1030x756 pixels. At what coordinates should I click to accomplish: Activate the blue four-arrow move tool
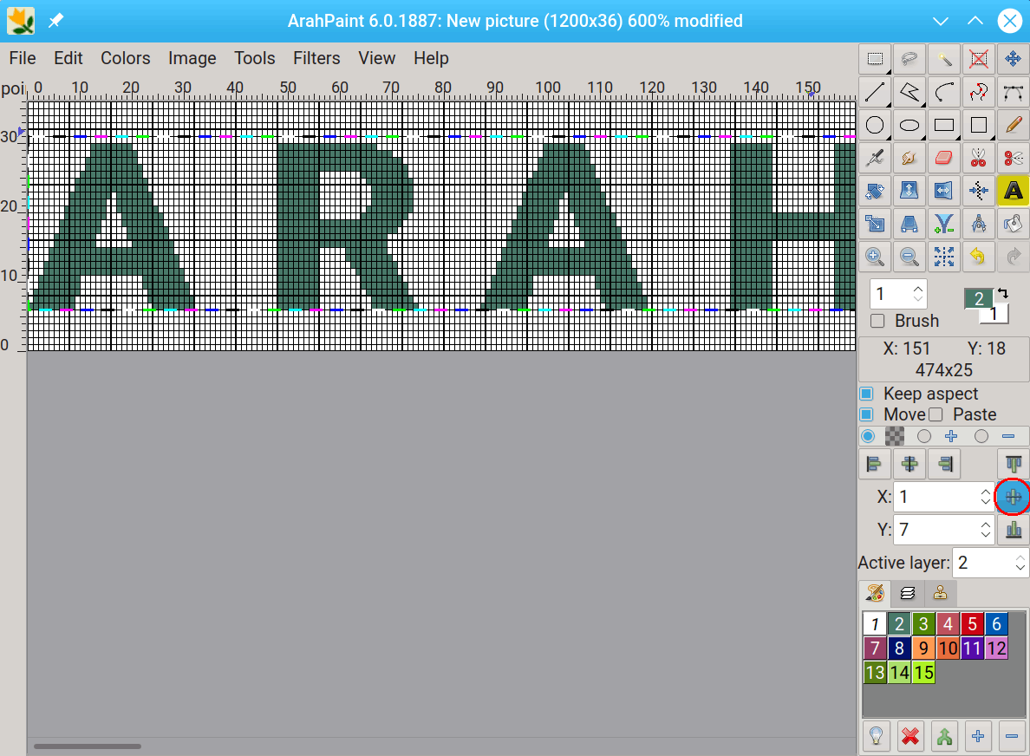(x=1013, y=59)
